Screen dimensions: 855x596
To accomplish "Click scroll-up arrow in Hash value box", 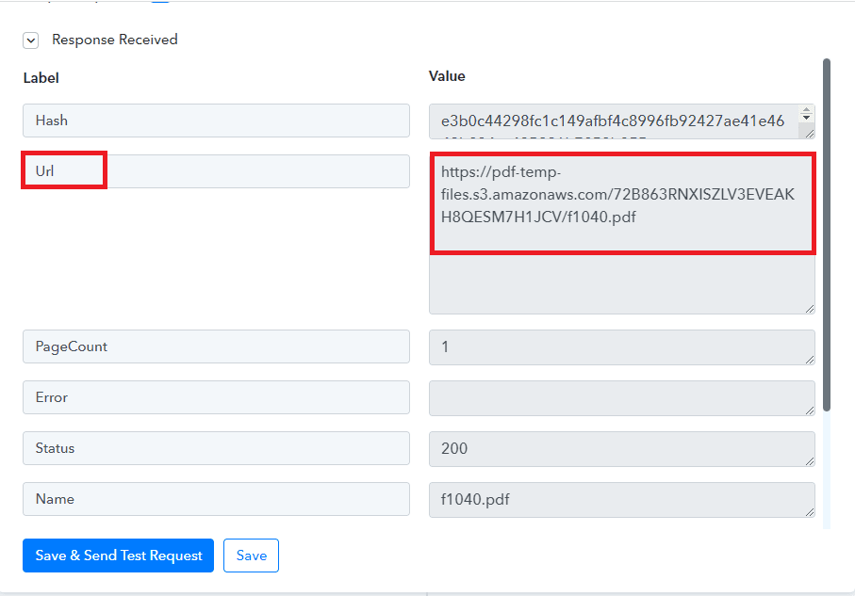I will point(807,110).
